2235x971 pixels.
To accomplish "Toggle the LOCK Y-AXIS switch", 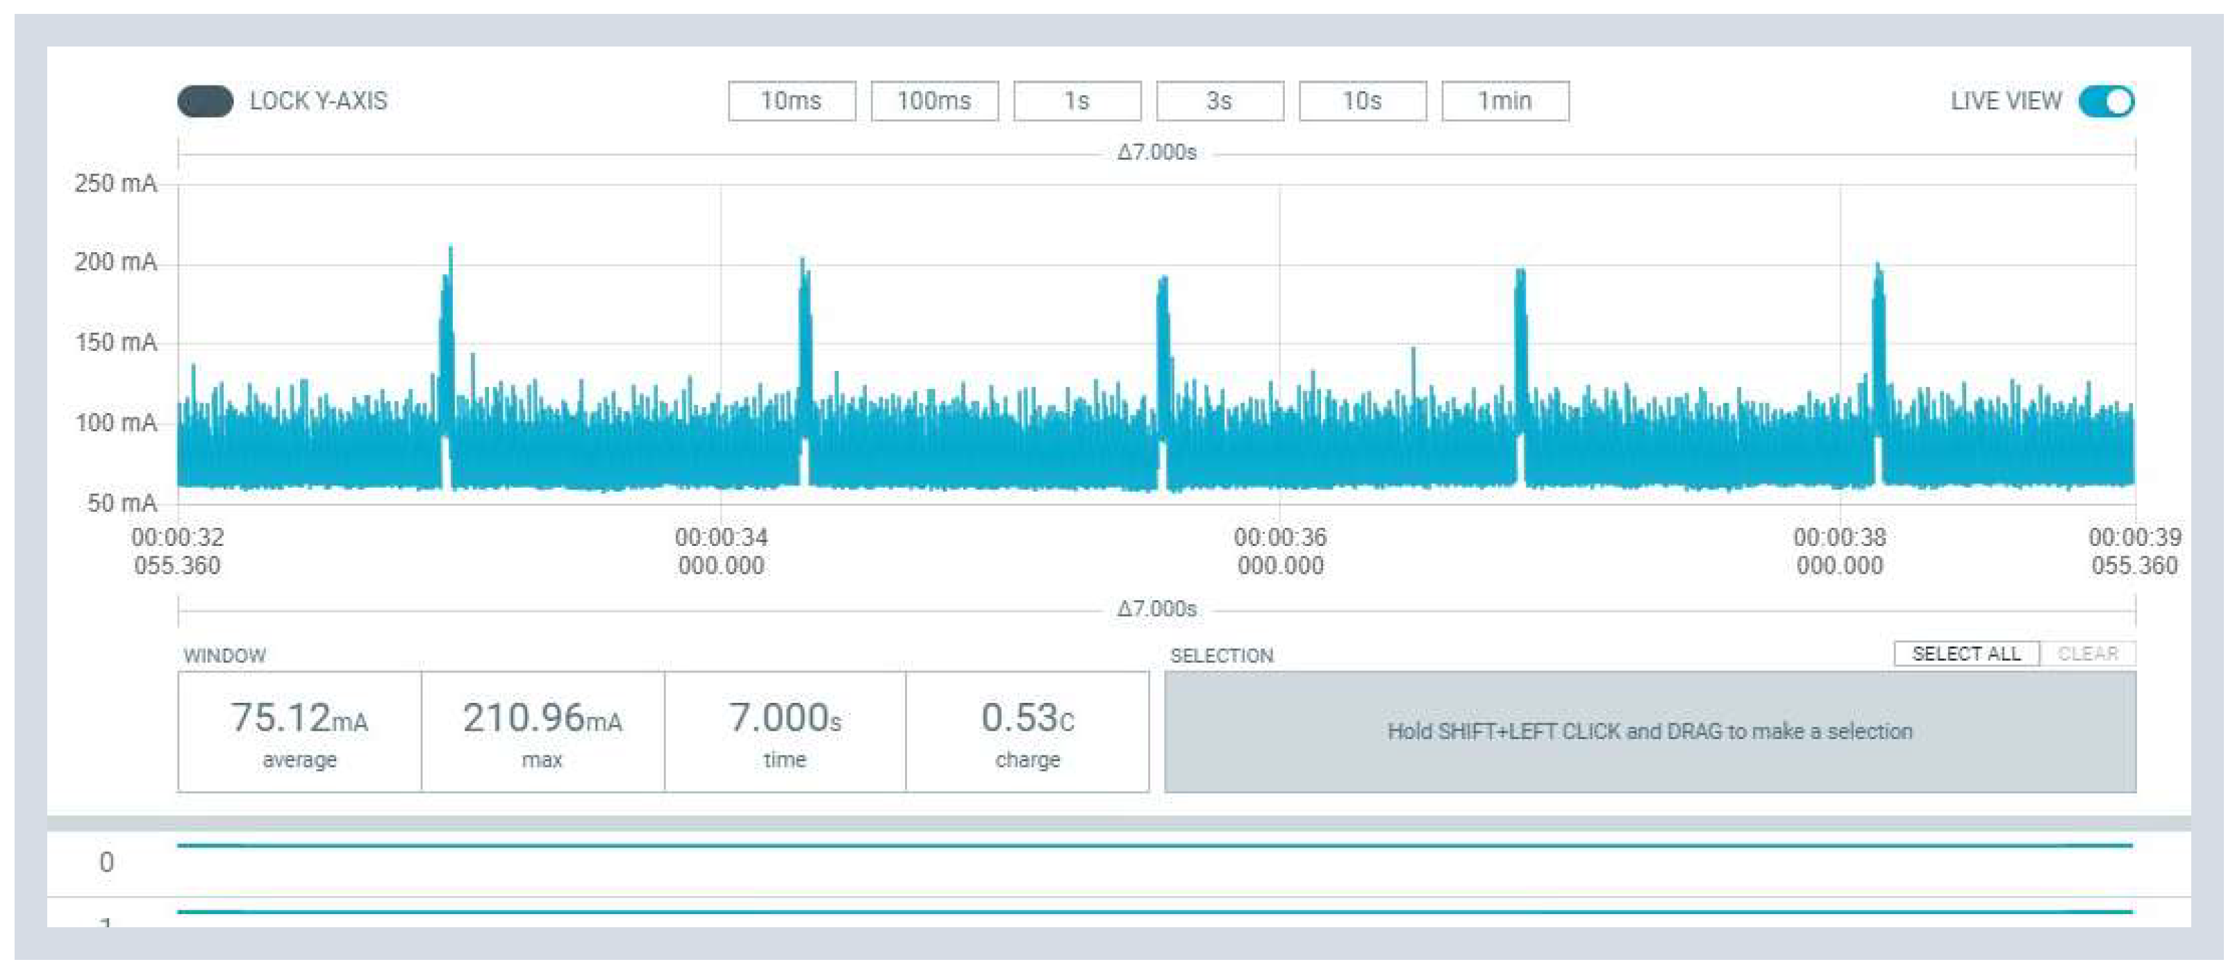I will pos(205,101).
